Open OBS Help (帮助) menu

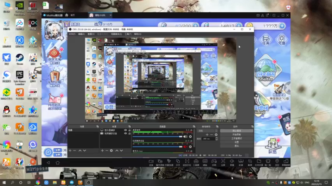[x=138, y=34]
